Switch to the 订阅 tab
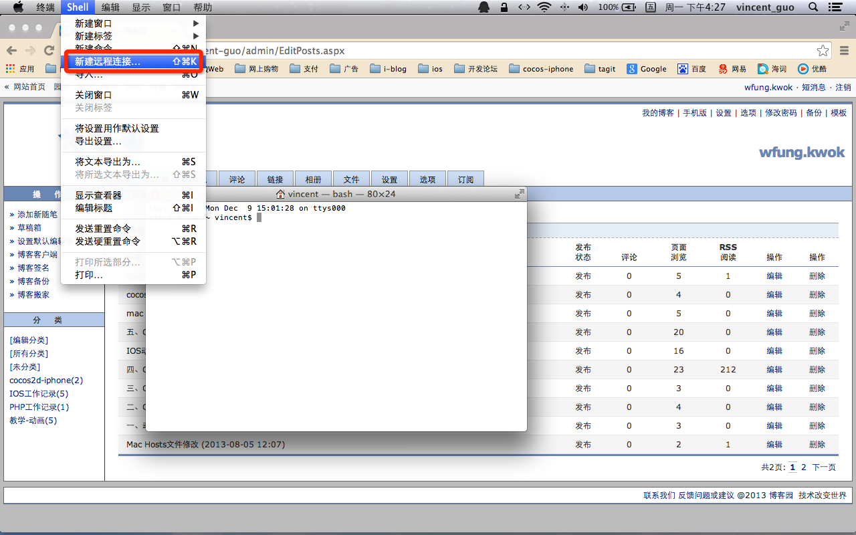Image resolution: width=856 pixels, height=535 pixels. (466, 179)
